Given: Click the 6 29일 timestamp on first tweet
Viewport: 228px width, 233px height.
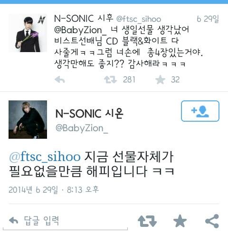Looking at the screenshot, I should pyautogui.click(x=208, y=19).
